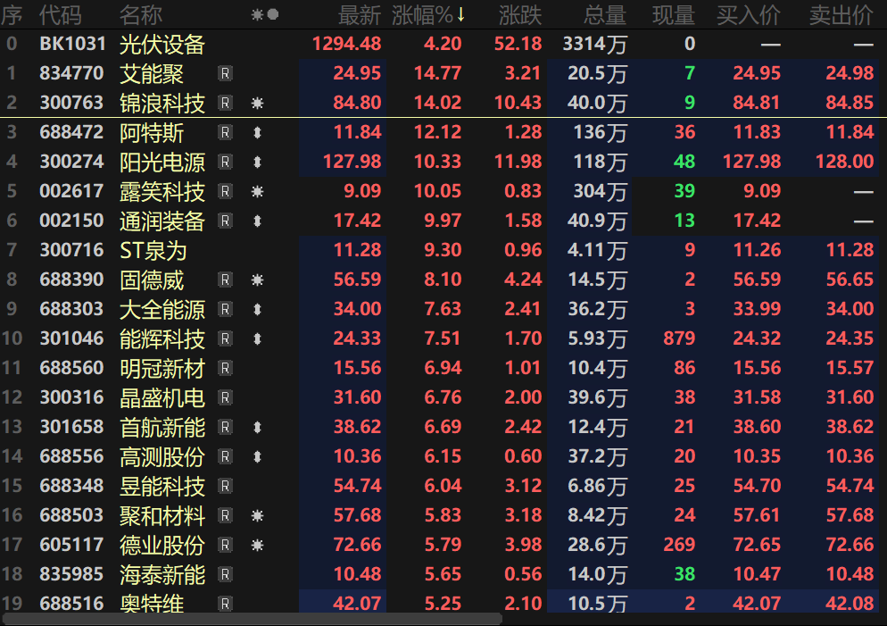This screenshot has width=887, height=626.
Task: Select the 光伏设备 sector name
Action: 162,44
